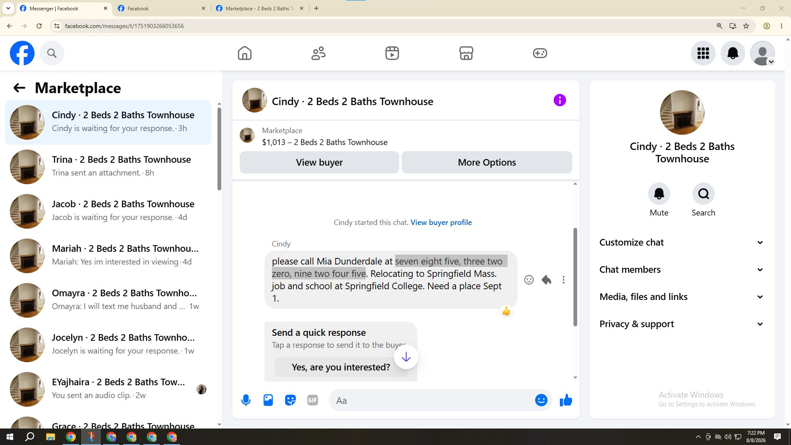Send quick response 'Yes, are you interested?'

click(x=341, y=367)
